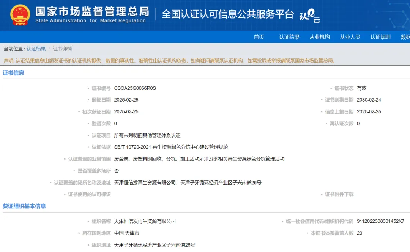Go to 认证结果 in the navigation bar
The image size is (410, 252).
pyautogui.click(x=289, y=37)
